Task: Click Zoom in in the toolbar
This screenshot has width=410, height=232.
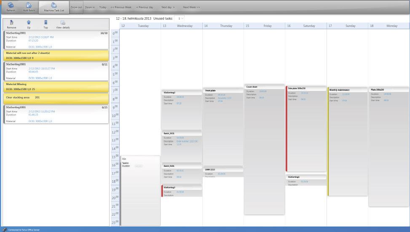Action: [90, 8]
